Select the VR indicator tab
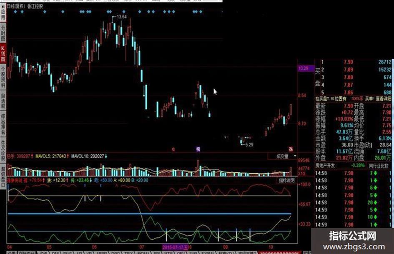The height and width of the screenshot is (254, 394). (89, 252)
